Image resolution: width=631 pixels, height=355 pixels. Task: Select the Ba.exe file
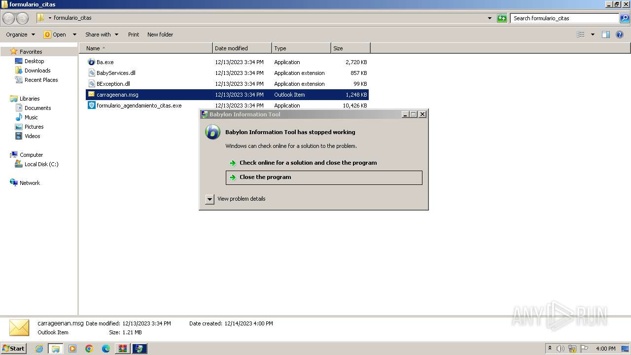[x=227, y=62]
